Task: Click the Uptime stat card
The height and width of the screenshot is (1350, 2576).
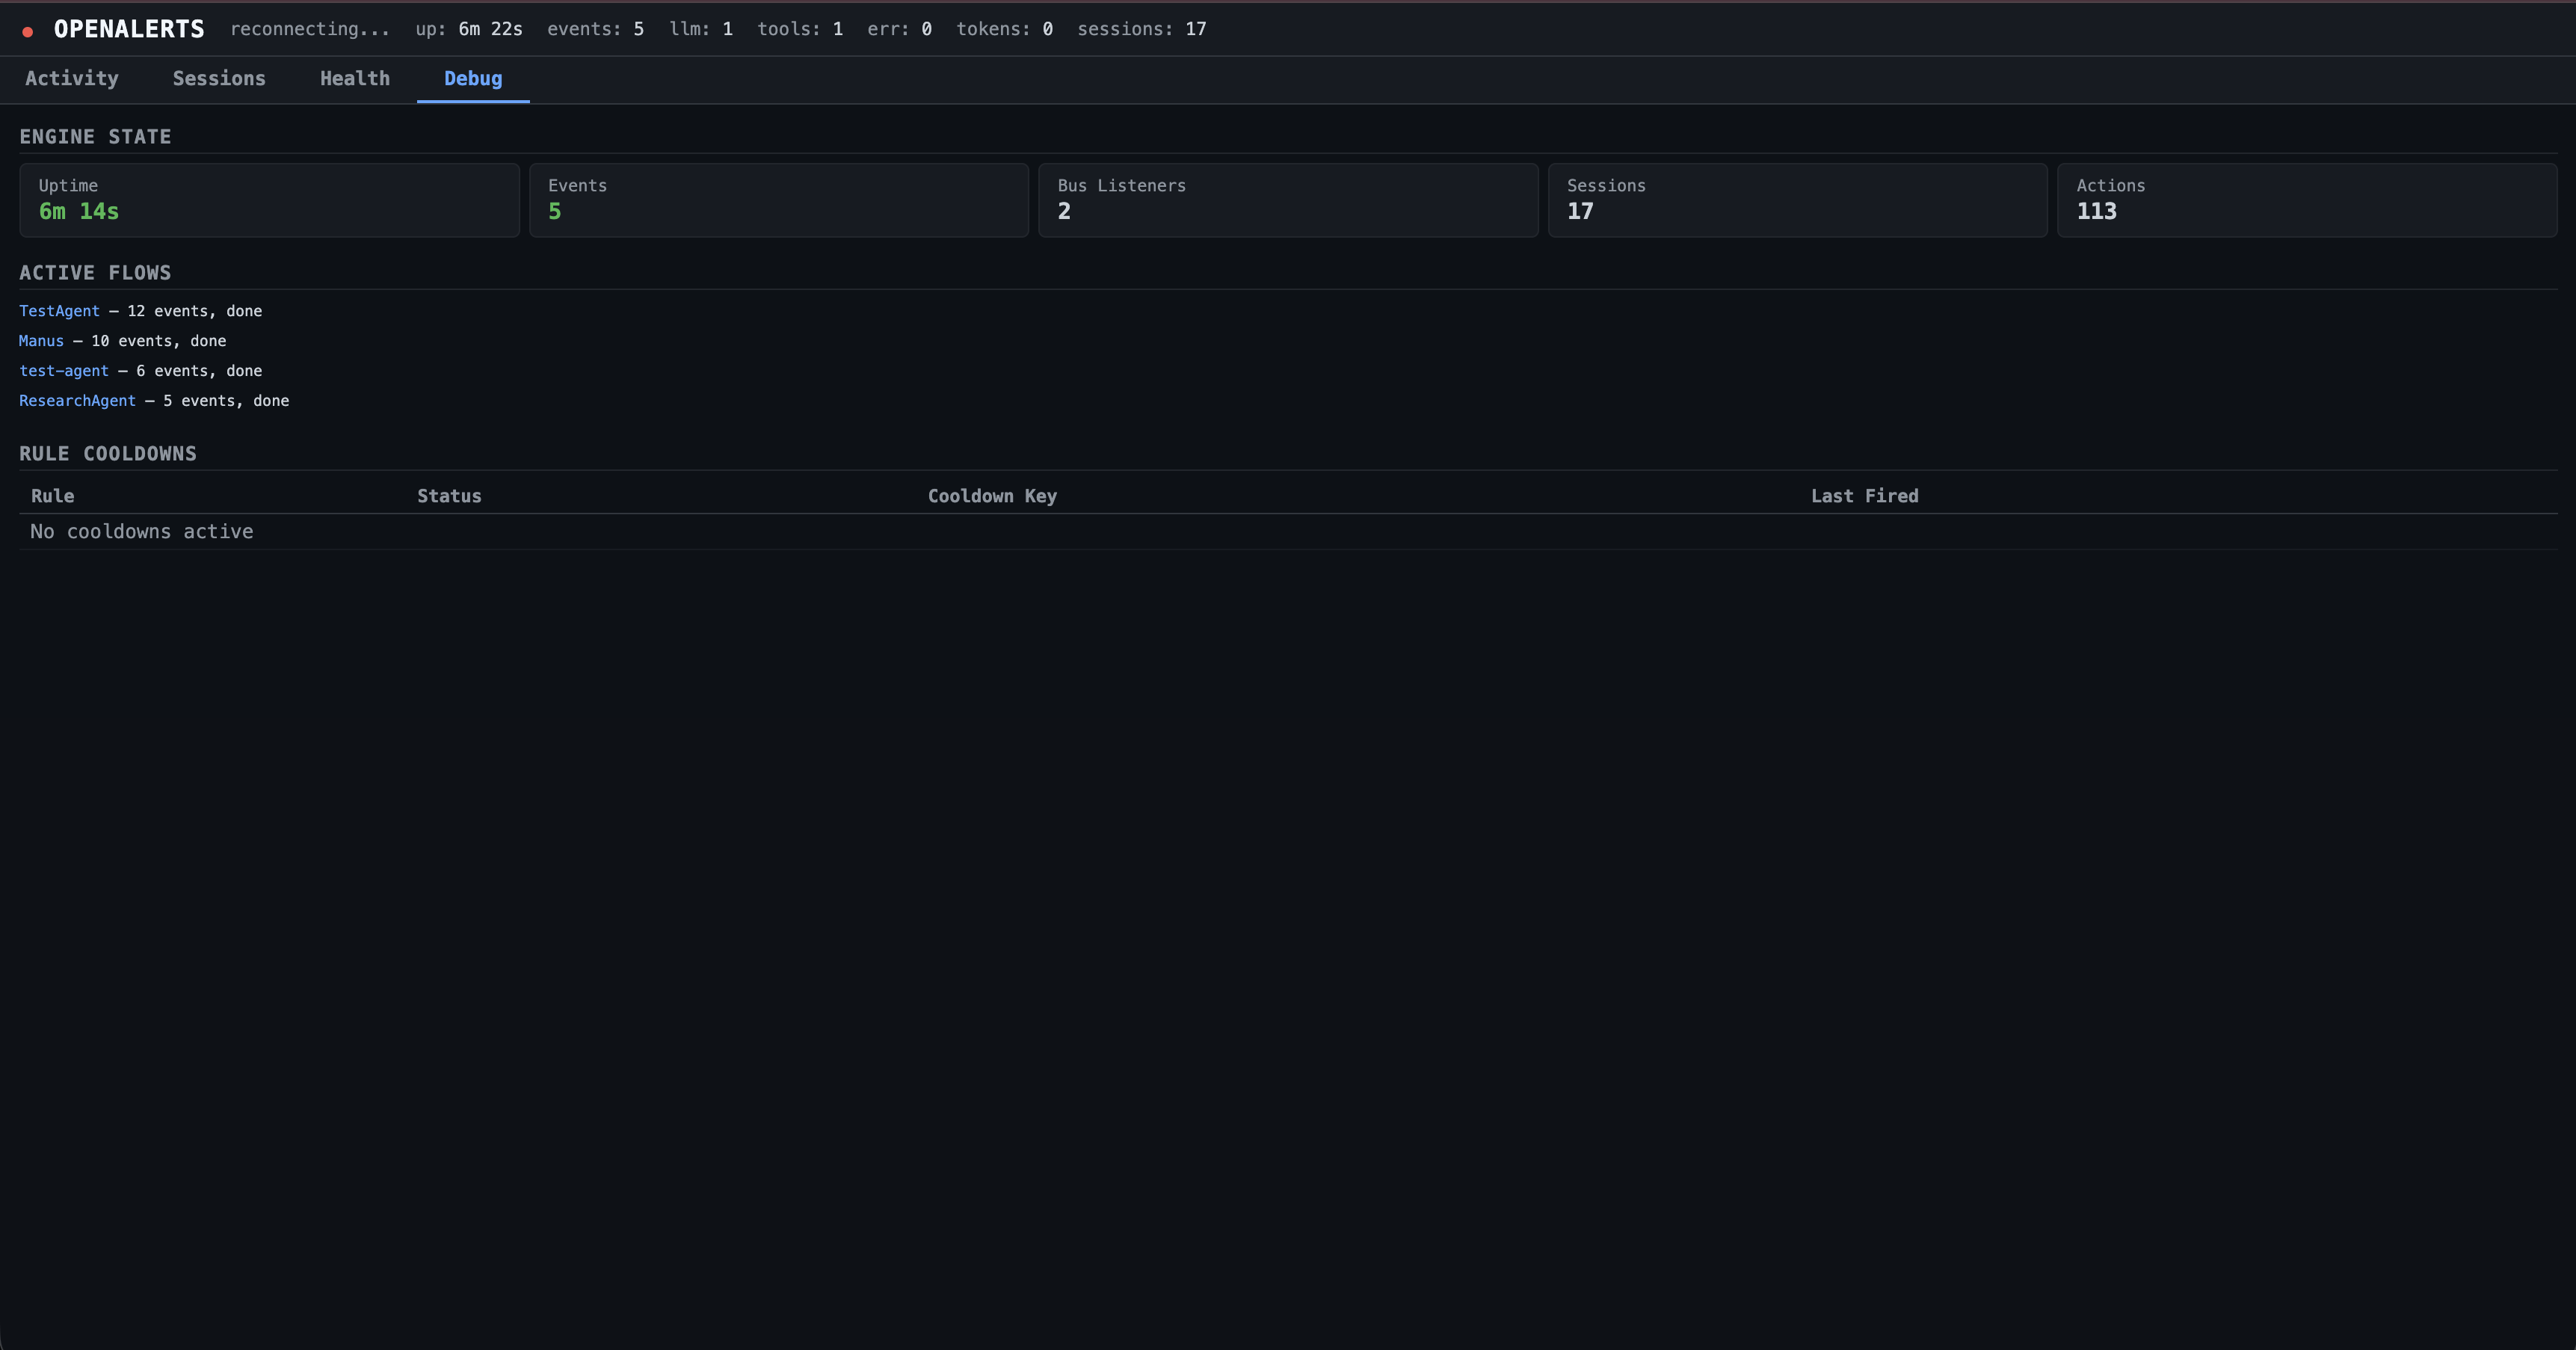Action: click(x=268, y=200)
